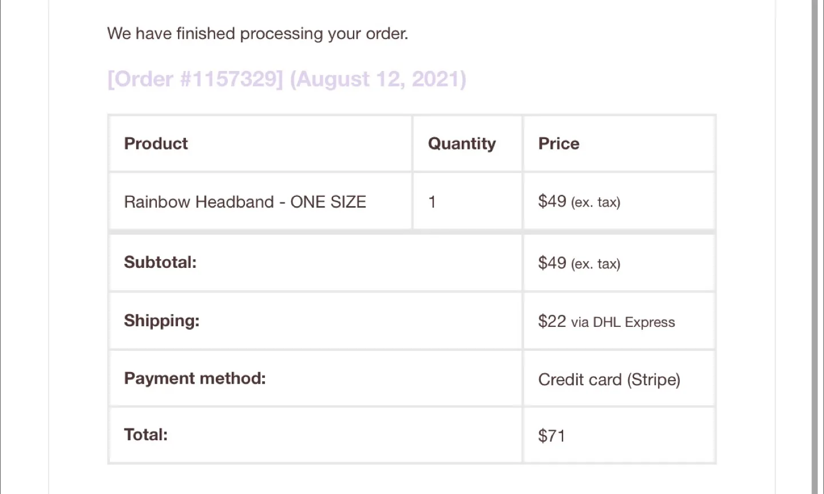824x494 pixels.
Task: Click the Rainbow Headband row $49 price
Action: click(552, 201)
